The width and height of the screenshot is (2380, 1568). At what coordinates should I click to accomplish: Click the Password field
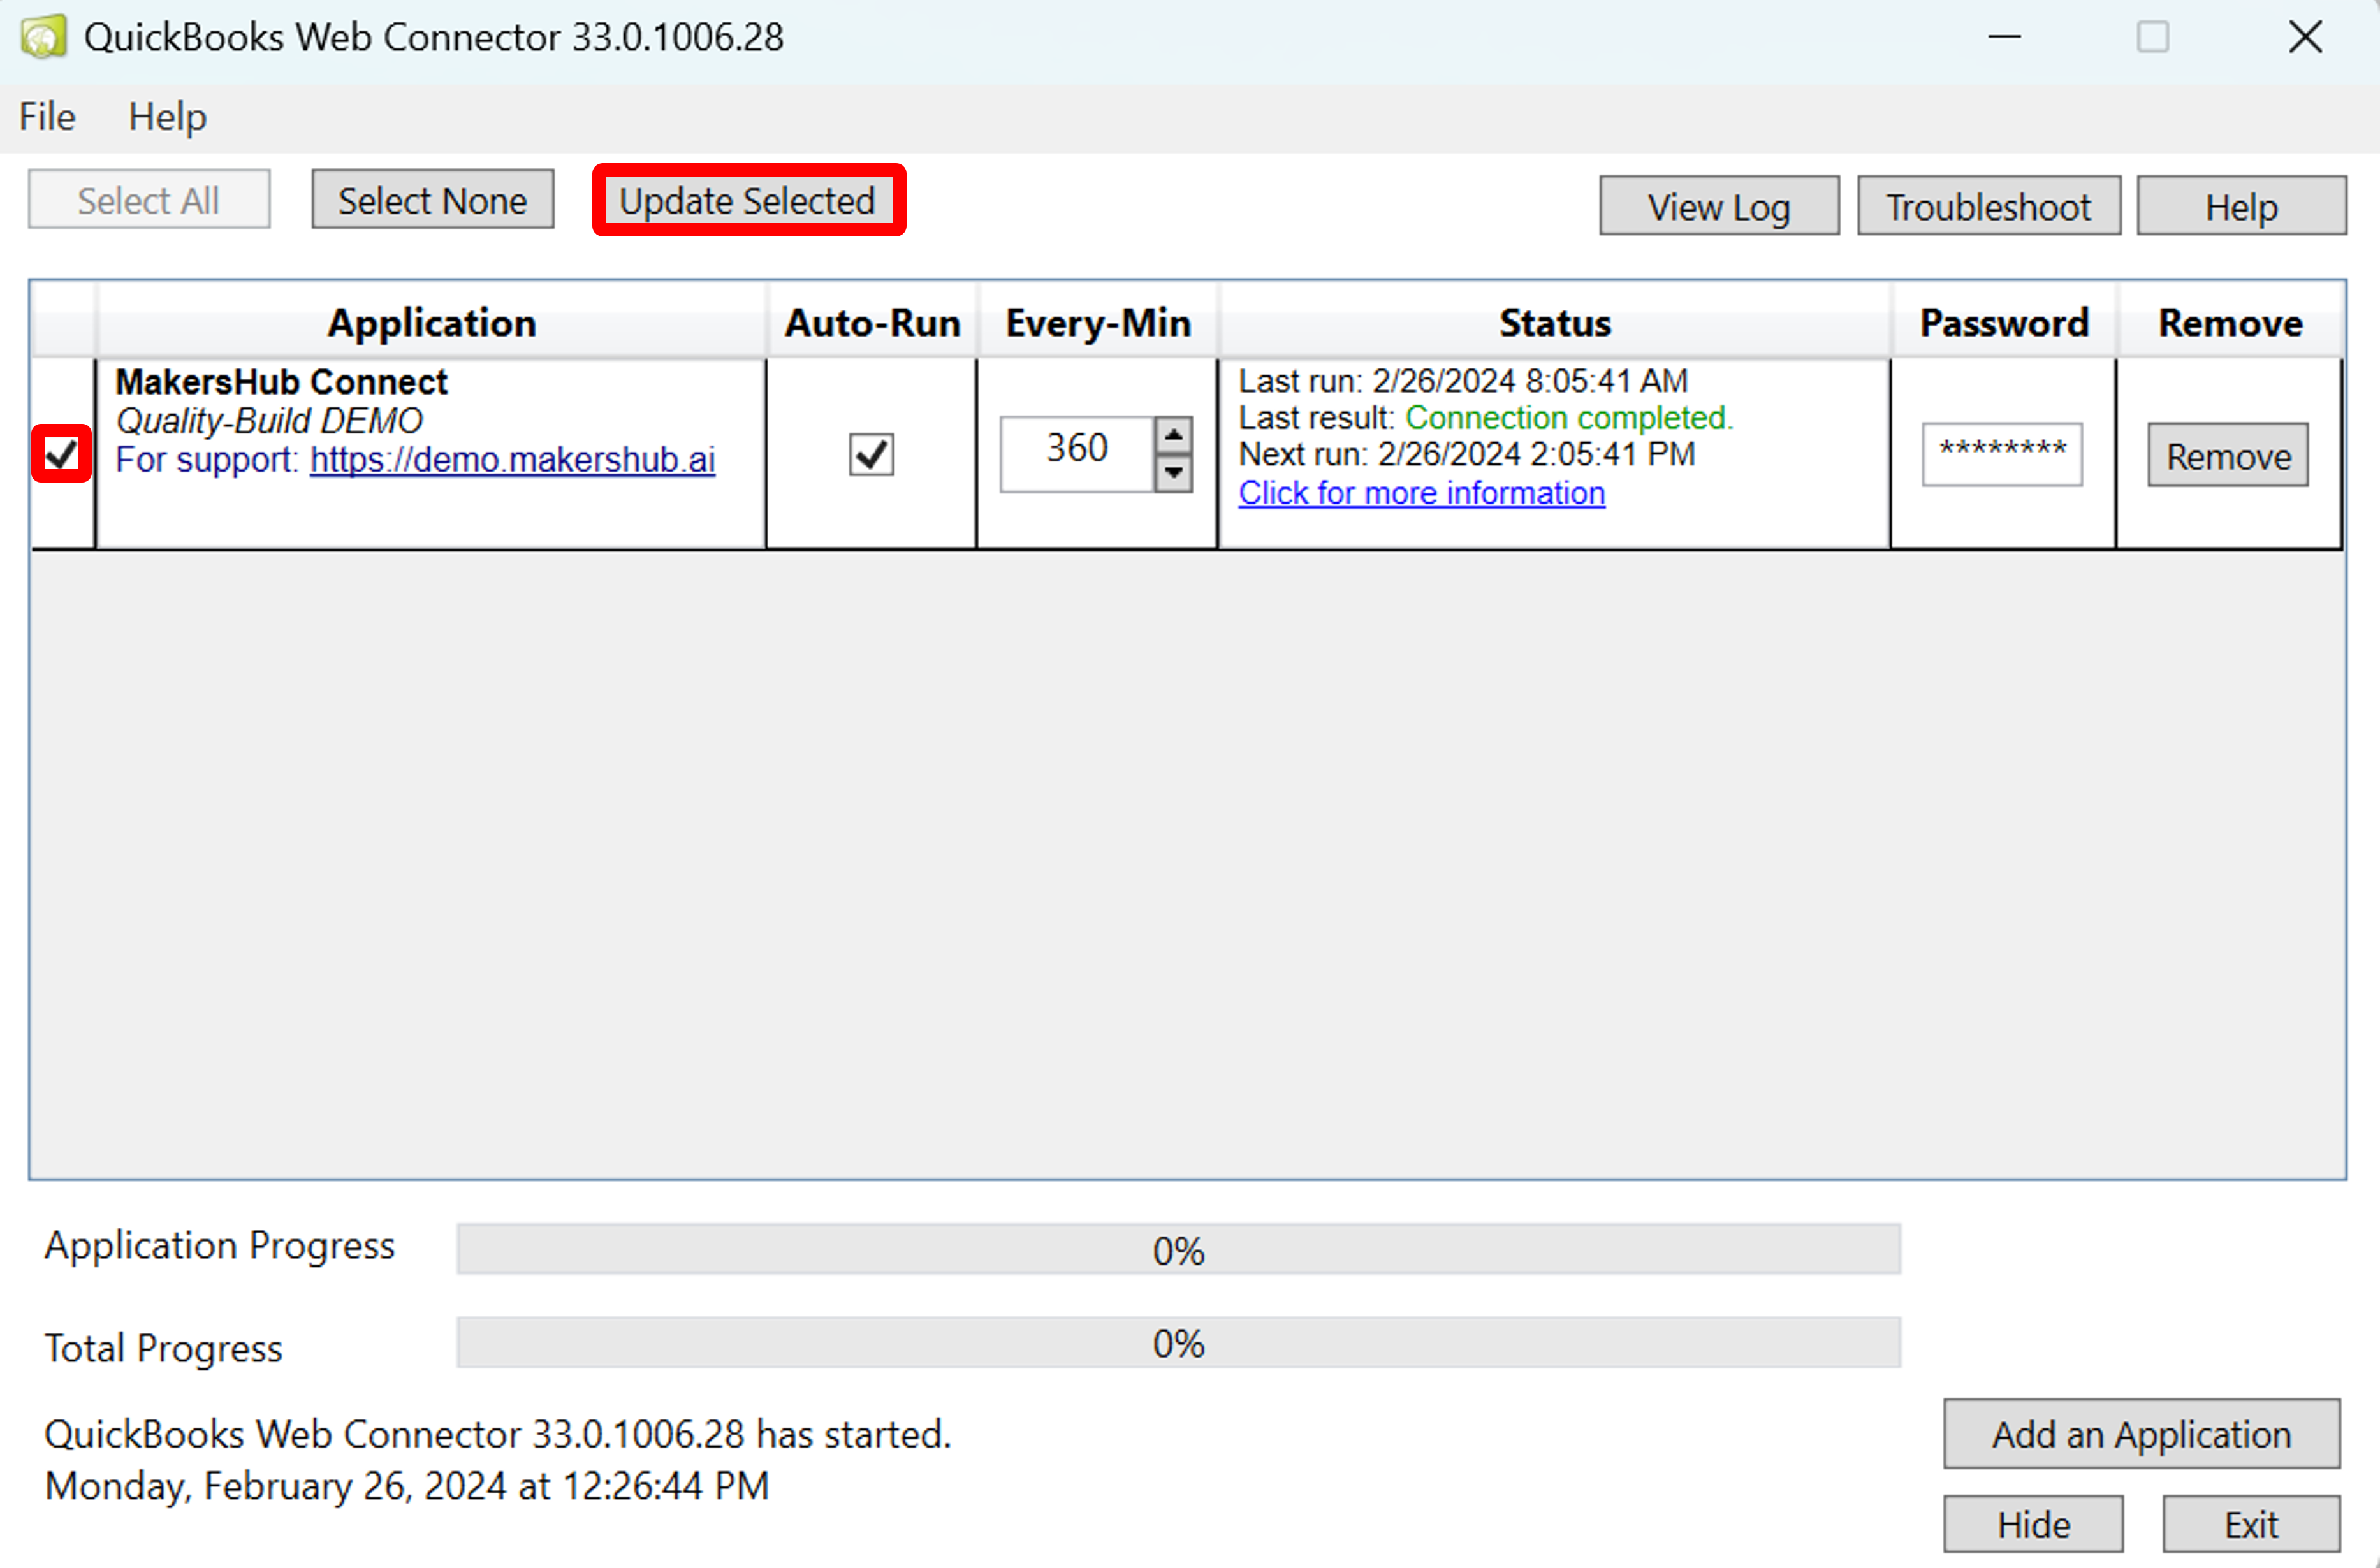pyautogui.click(x=2002, y=454)
